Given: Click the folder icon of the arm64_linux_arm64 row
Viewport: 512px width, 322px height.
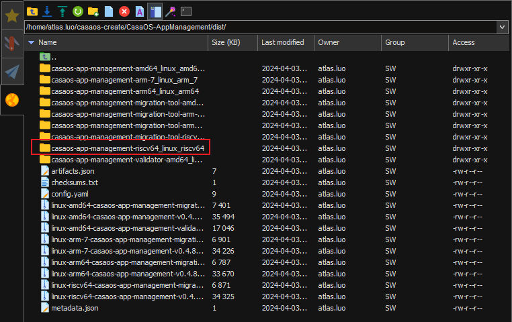Looking at the screenshot, I should pos(45,91).
